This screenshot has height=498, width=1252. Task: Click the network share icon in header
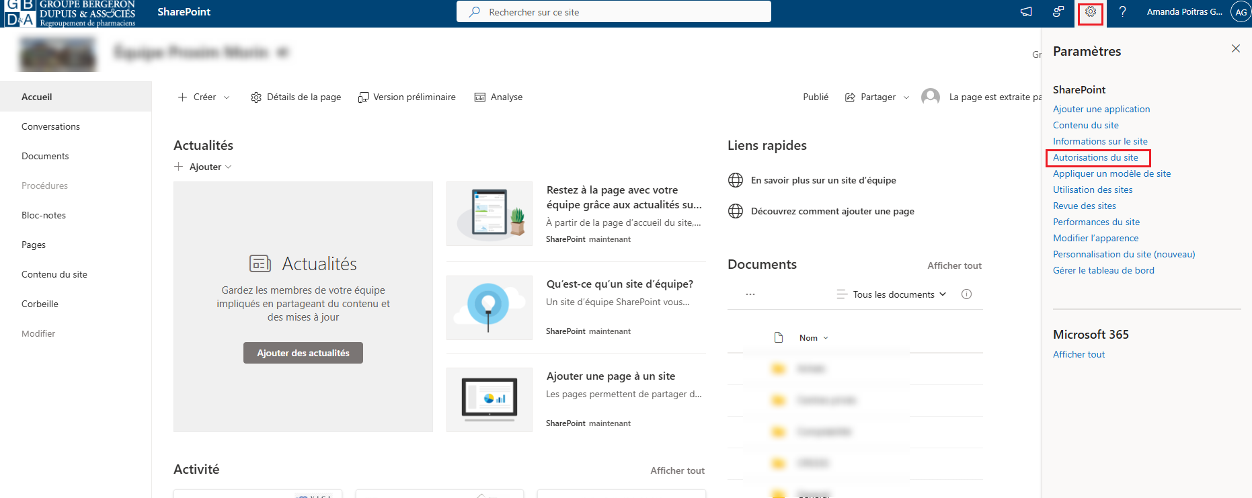pyautogui.click(x=1058, y=12)
